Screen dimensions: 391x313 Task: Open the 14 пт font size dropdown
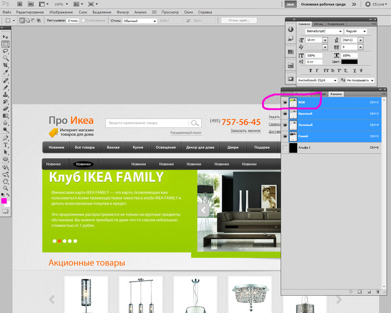pyautogui.click(x=325, y=40)
